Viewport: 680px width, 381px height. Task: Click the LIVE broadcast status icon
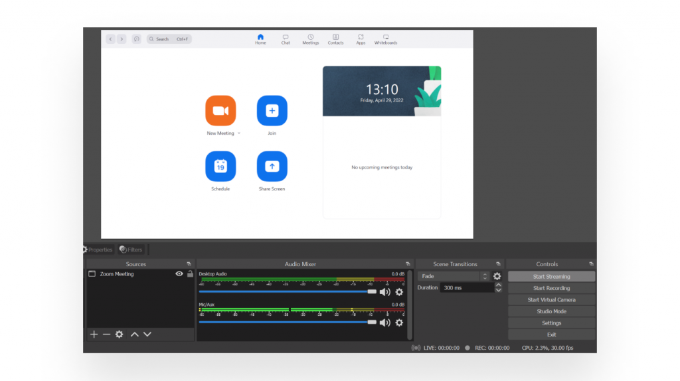[x=416, y=348]
